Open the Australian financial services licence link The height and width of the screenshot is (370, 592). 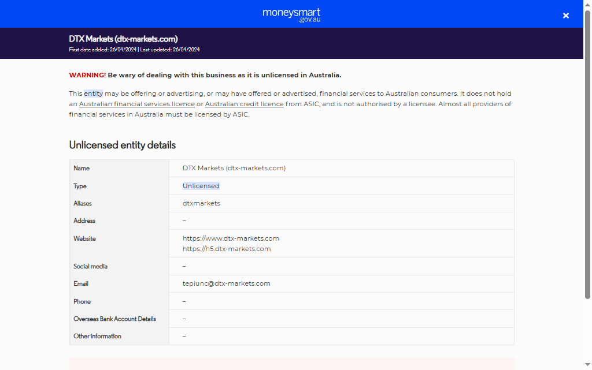point(136,104)
